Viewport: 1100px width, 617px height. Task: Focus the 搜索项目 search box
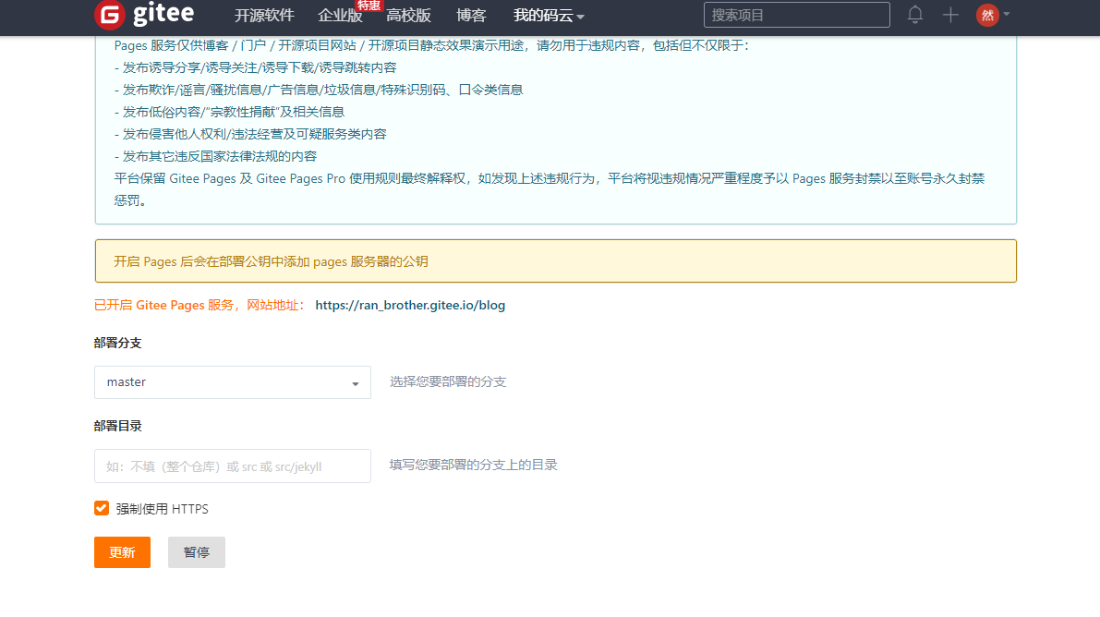tap(796, 15)
